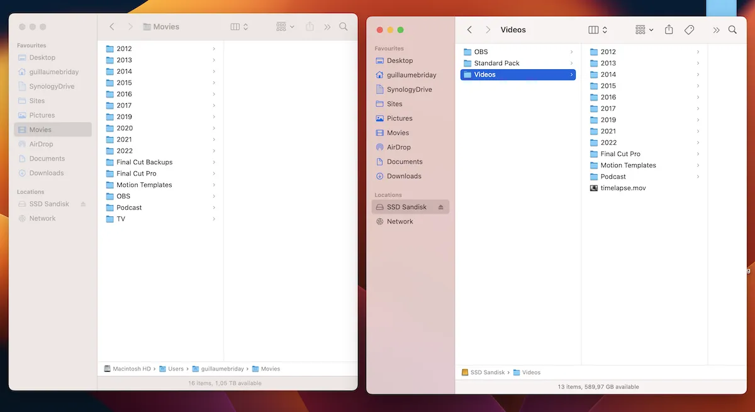Expand the highlighted Videos folder chevron
The image size is (755, 412).
[x=571, y=74]
